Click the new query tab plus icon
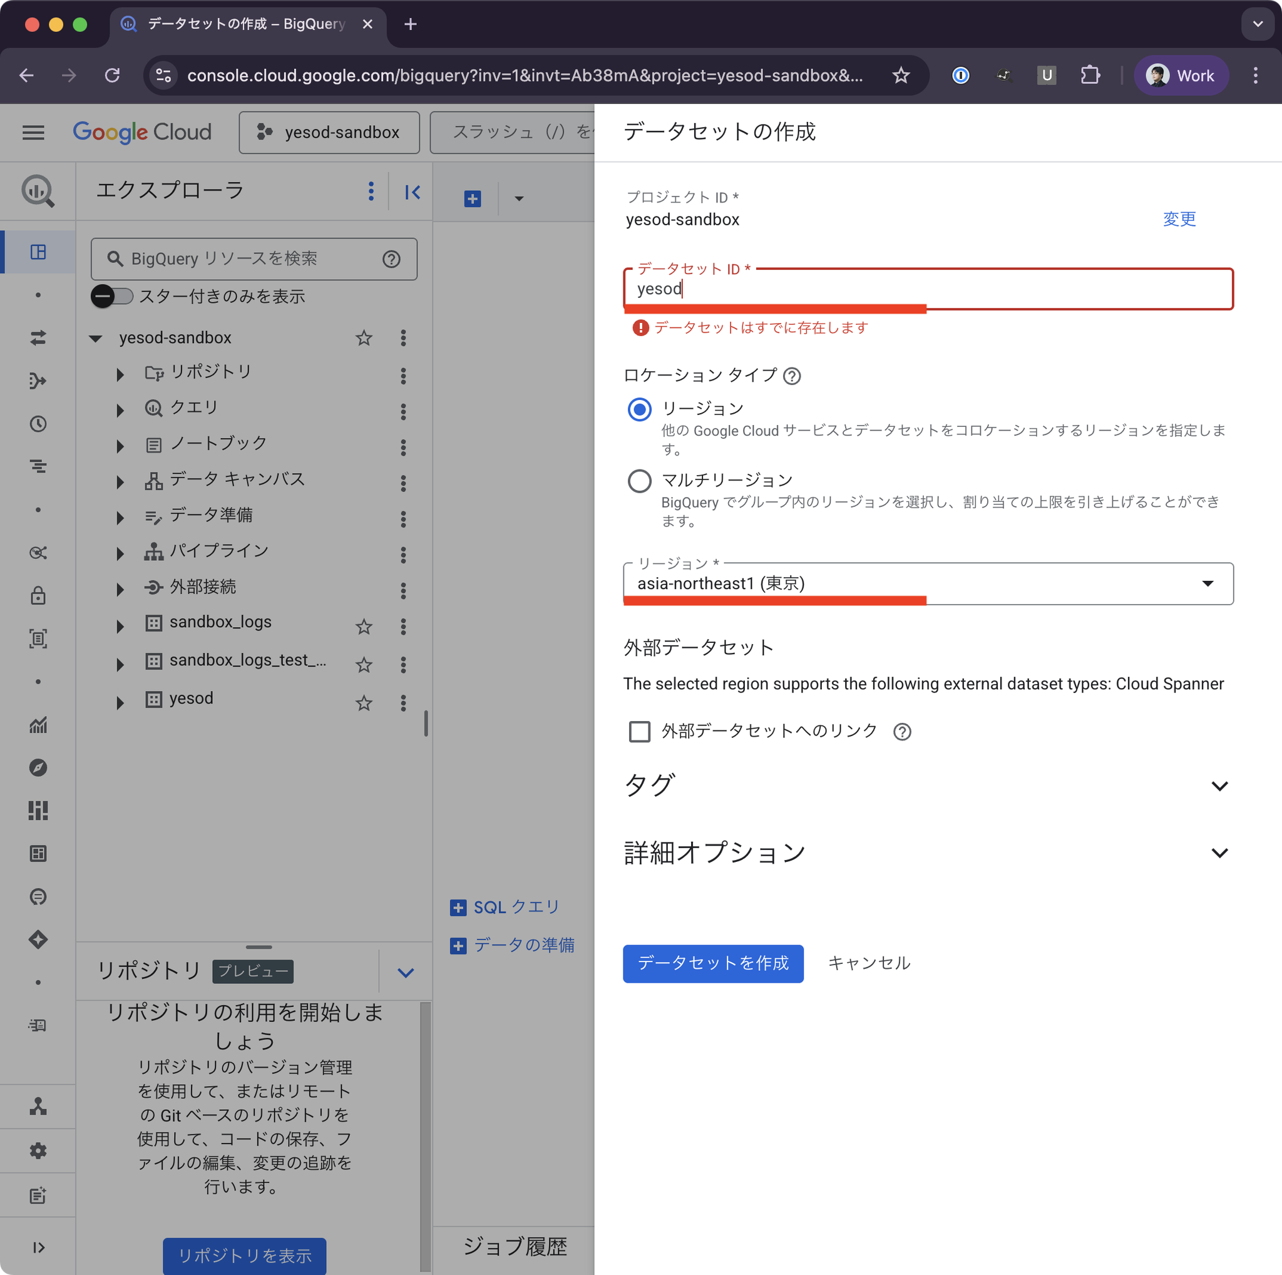Image resolution: width=1282 pixels, height=1275 pixels. coord(473,198)
